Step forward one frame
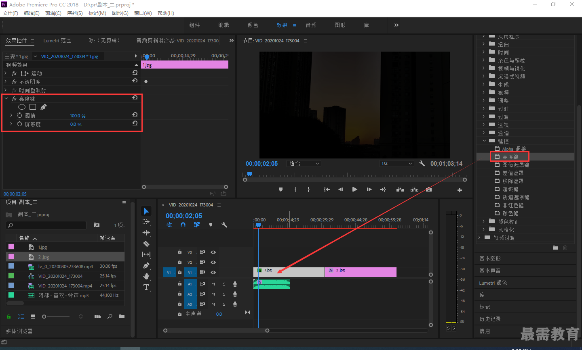This screenshot has width=582, height=350. (x=369, y=190)
